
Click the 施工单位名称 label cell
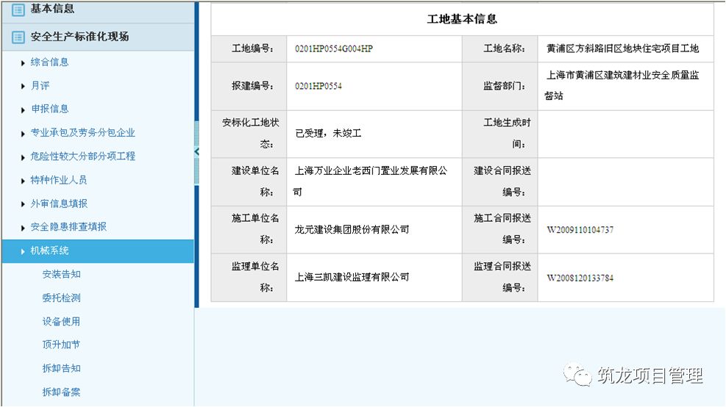pyautogui.click(x=249, y=229)
